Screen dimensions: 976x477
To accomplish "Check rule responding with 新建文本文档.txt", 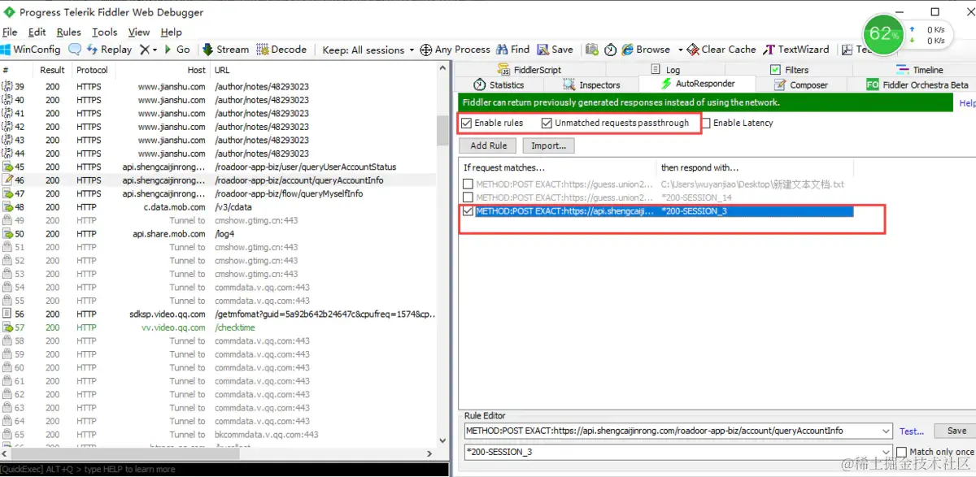I will [x=468, y=184].
